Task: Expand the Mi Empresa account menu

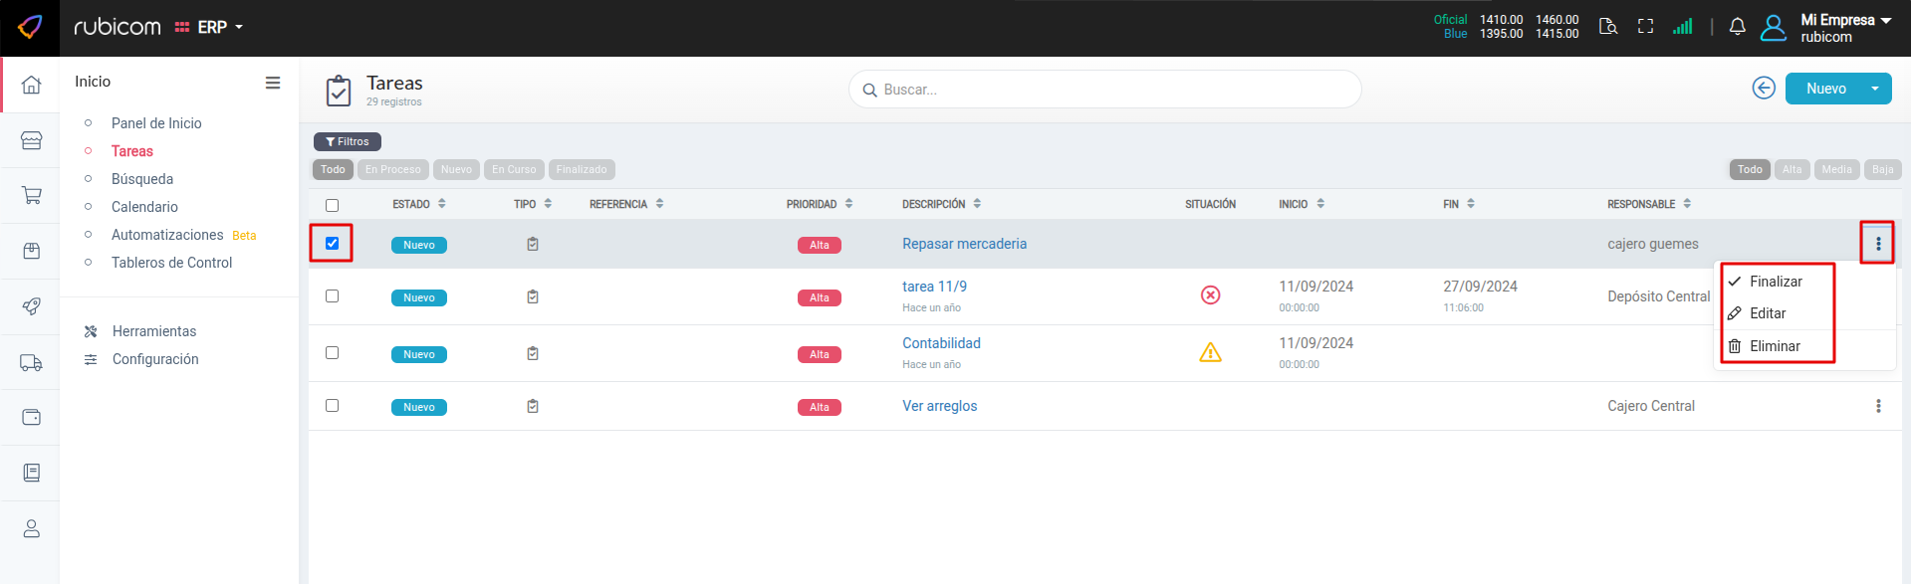Action: 1844,27
